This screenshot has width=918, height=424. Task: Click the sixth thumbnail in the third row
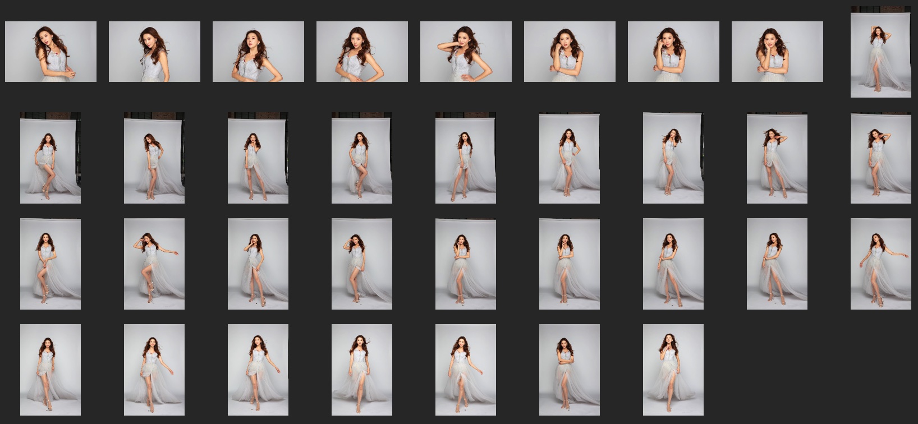570,264
